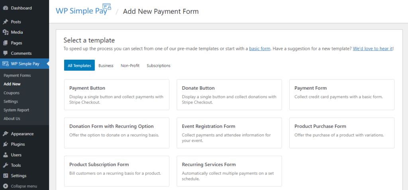Click the Posts pushpin icon

(x=5, y=22)
